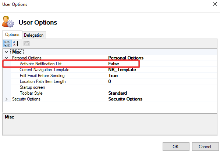
Task: Collapse the Misc category
Action: tap(6, 52)
